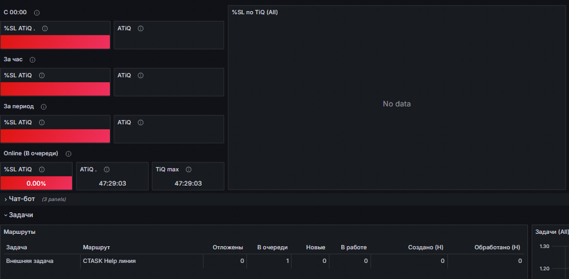Click info icon next to '%SL ATiQ .' title

point(45,28)
